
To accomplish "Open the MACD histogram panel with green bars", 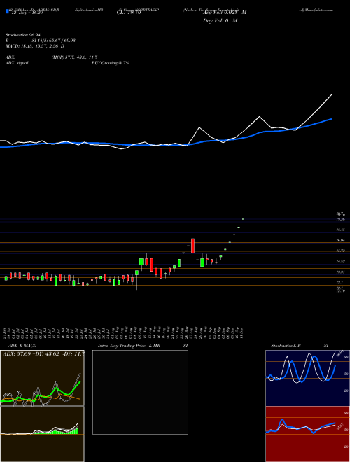I will click(42, 434).
